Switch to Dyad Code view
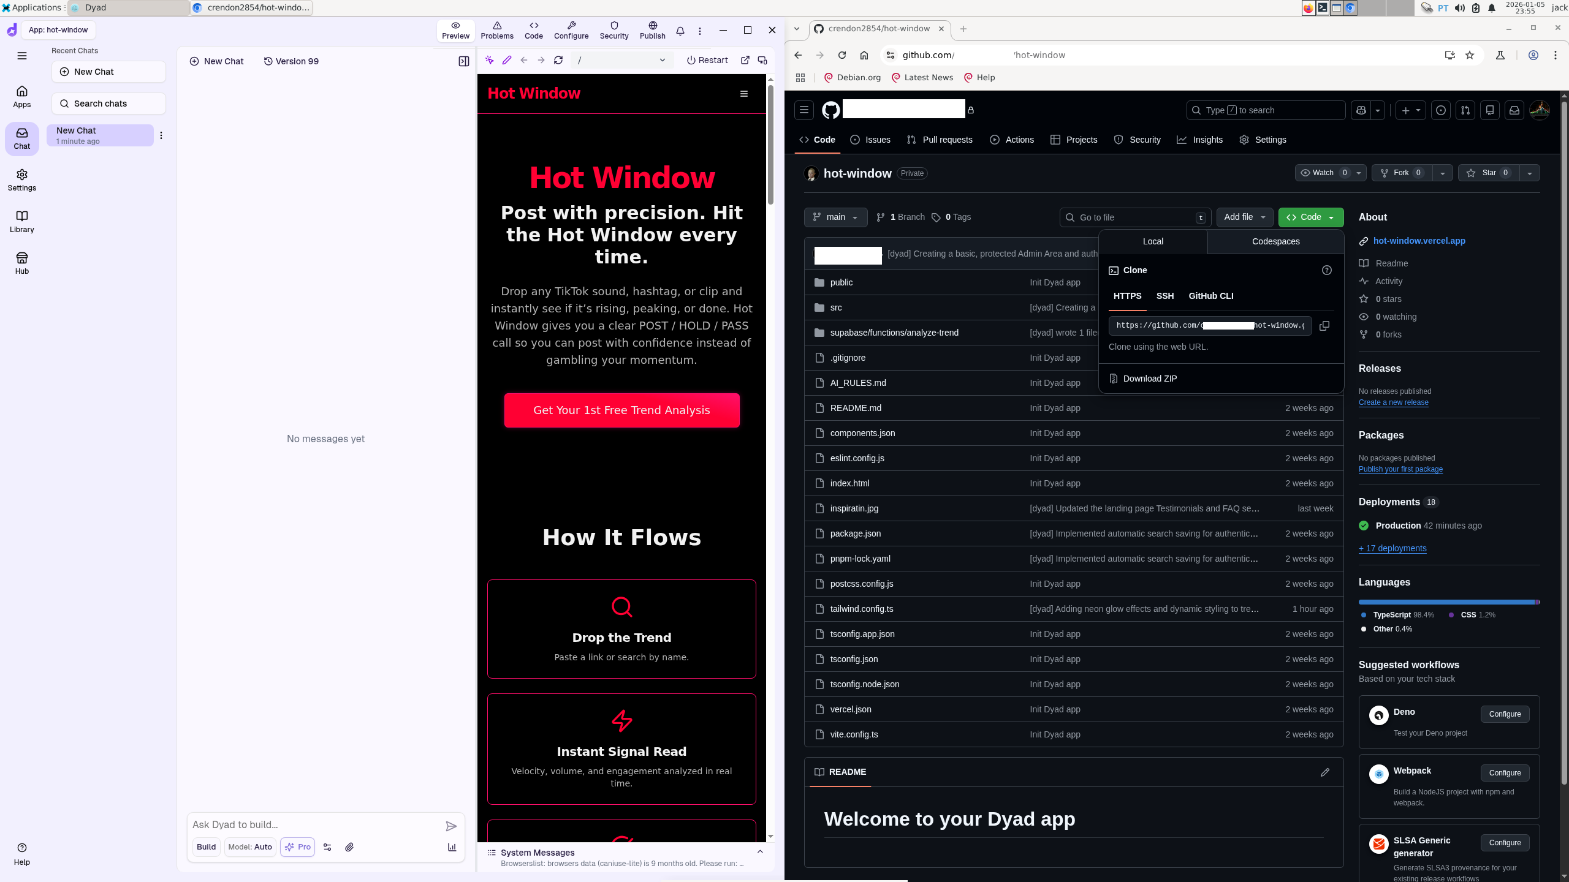The height and width of the screenshot is (882, 1569). point(534,31)
